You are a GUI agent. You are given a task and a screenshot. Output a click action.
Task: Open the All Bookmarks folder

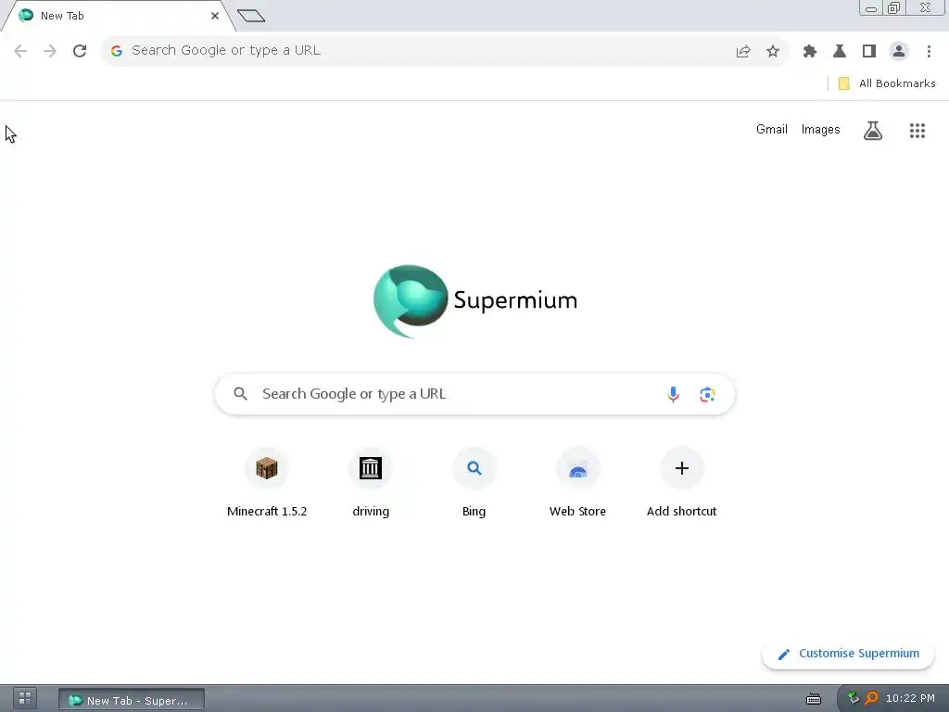887,83
